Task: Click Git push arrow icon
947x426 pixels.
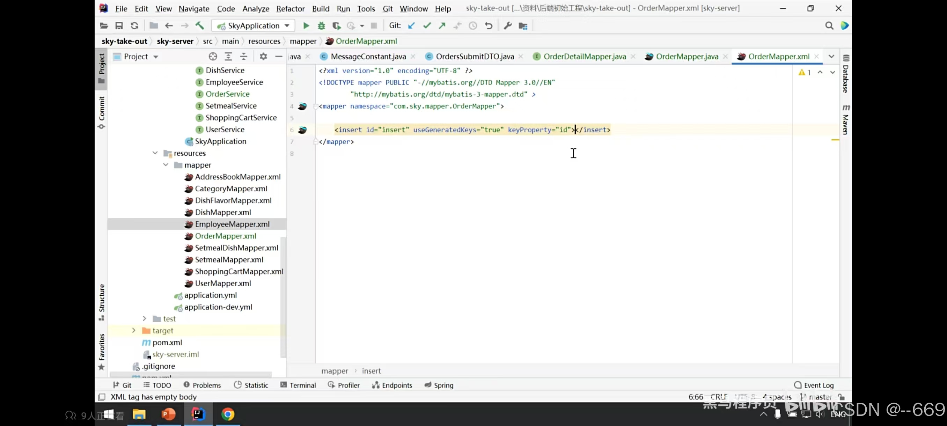Action: click(x=442, y=26)
